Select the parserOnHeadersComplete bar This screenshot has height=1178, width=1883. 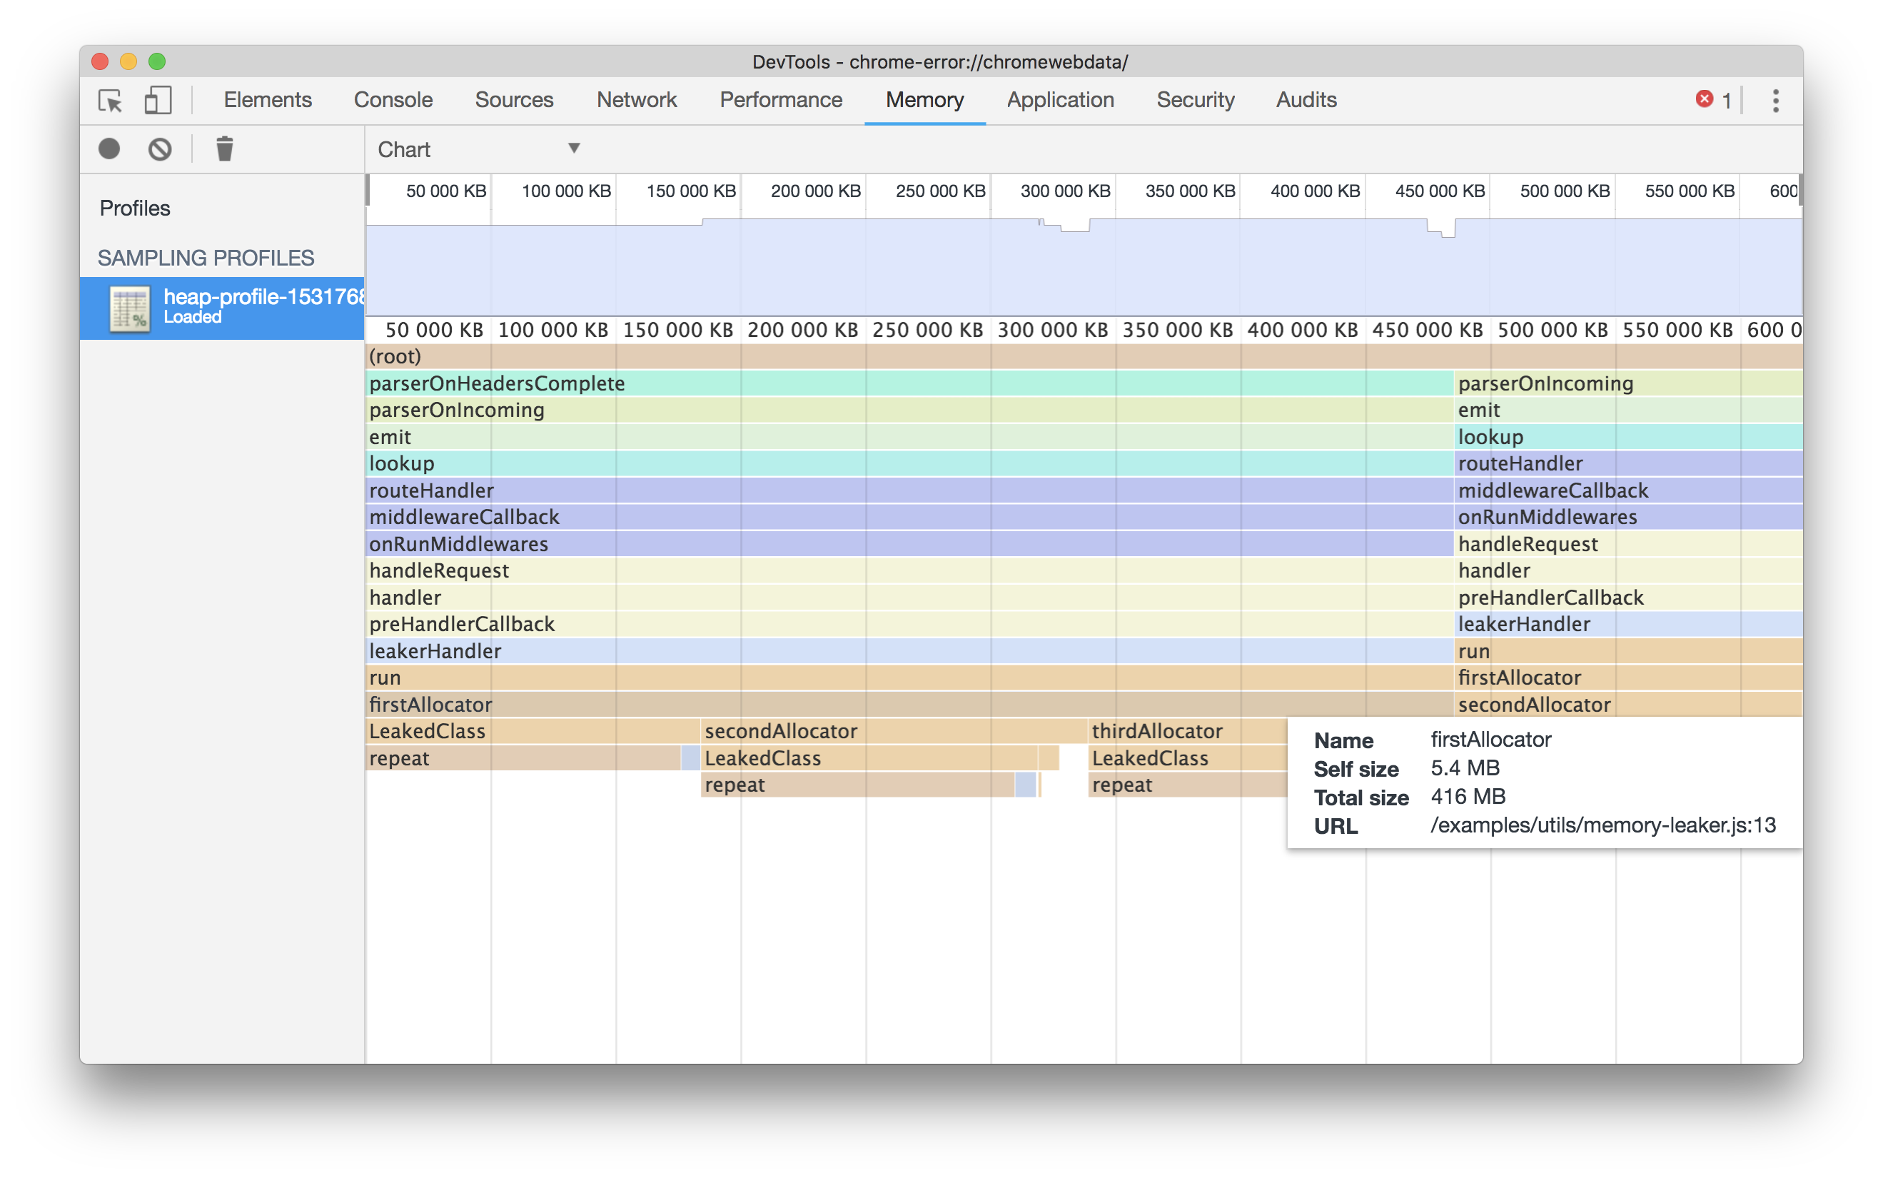[909, 383]
